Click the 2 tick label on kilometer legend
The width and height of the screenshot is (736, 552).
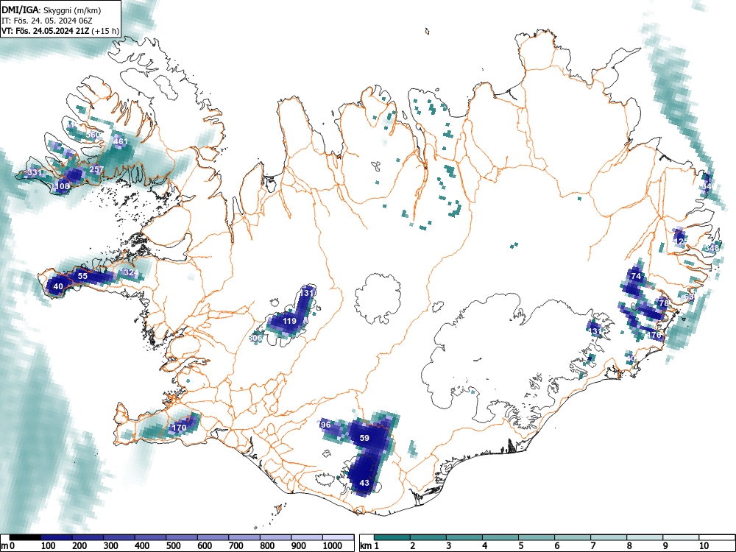tap(413, 546)
